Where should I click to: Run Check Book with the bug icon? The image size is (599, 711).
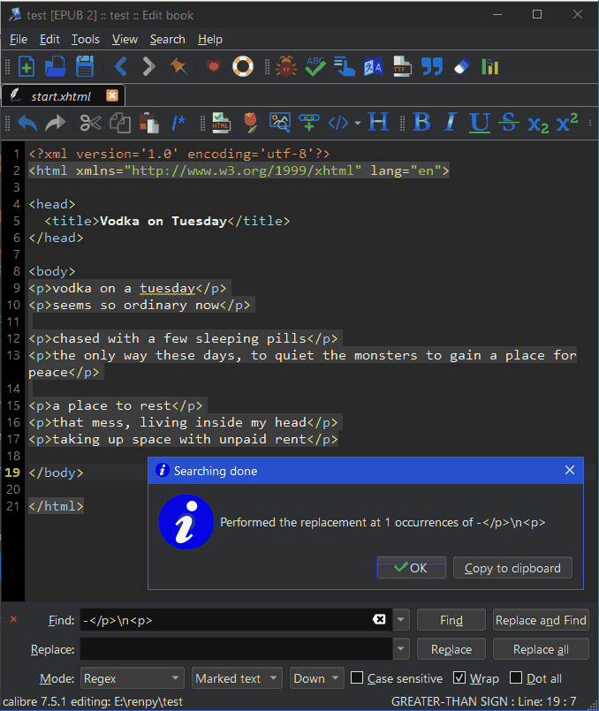(286, 66)
